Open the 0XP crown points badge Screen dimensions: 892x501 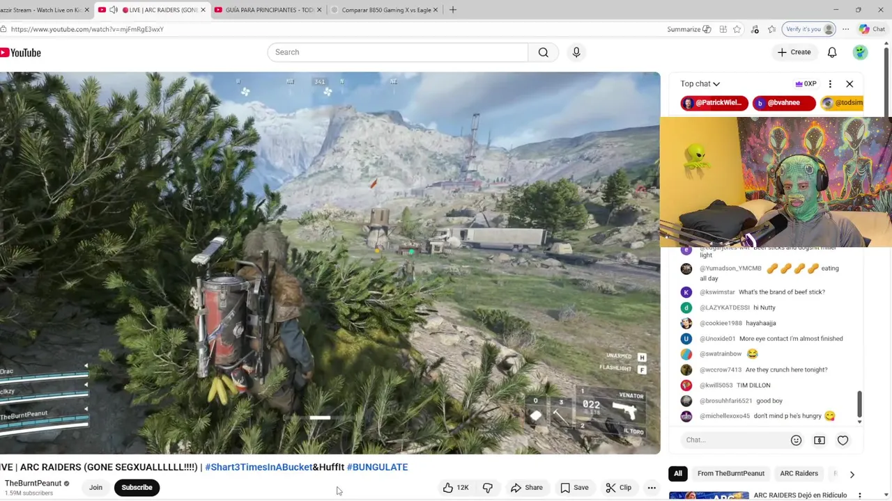806,83
